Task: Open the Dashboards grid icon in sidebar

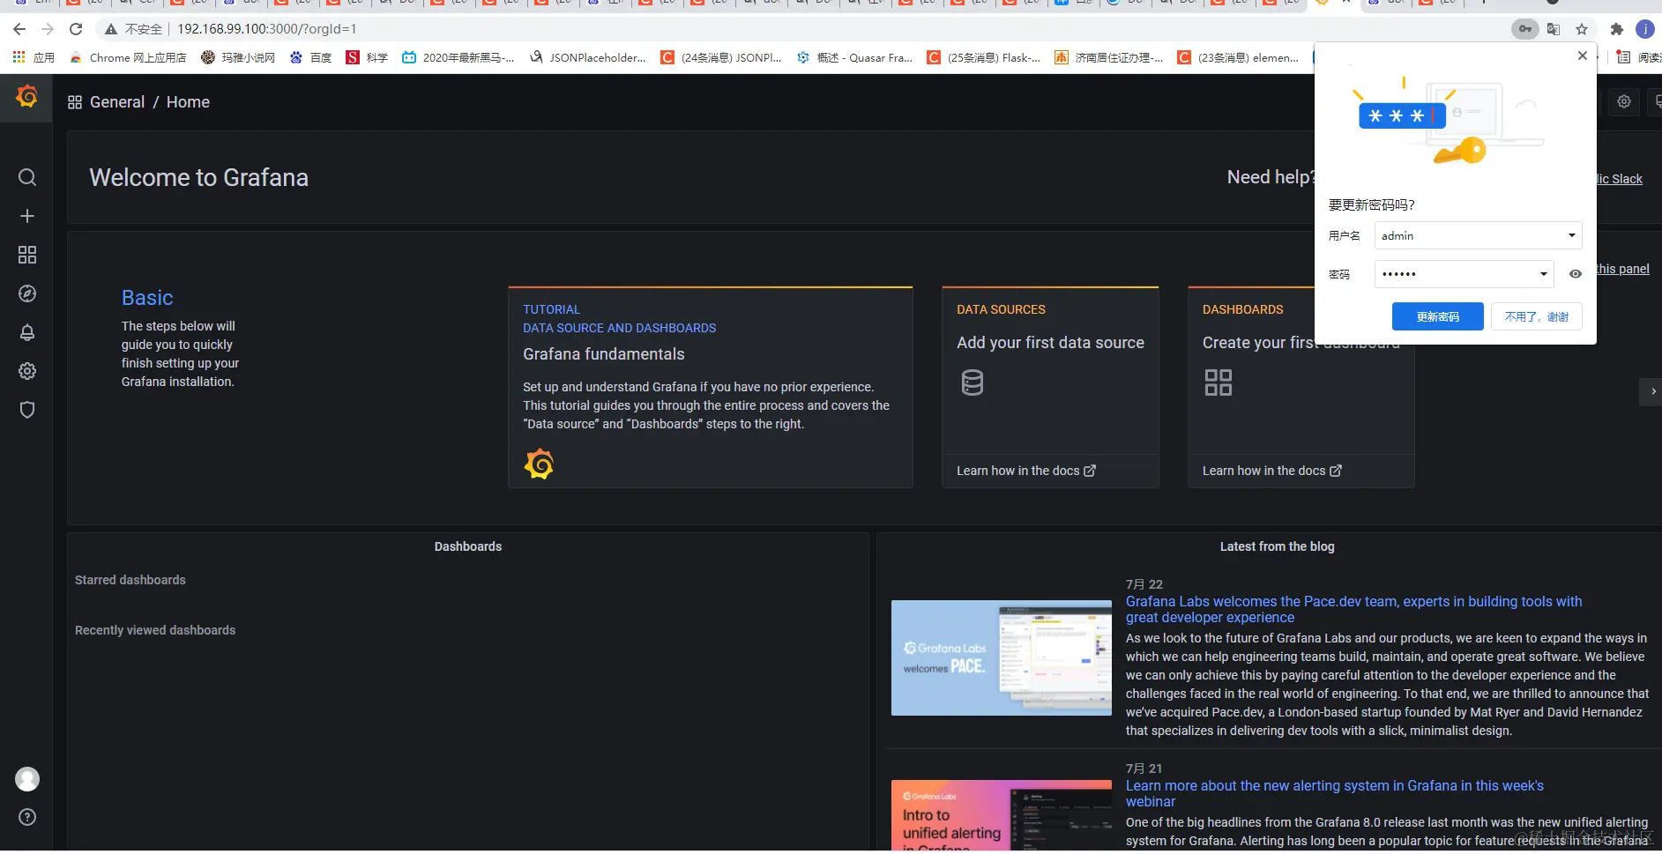Action: pos(27,255)
